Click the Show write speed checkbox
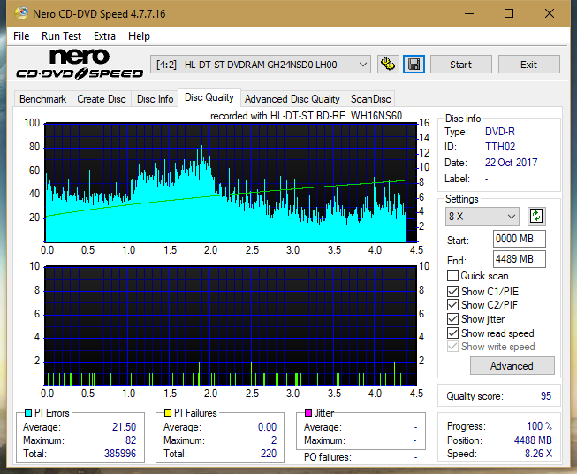Image resolution: width=577 pixels, height=474 pixels. click(452, 347)
